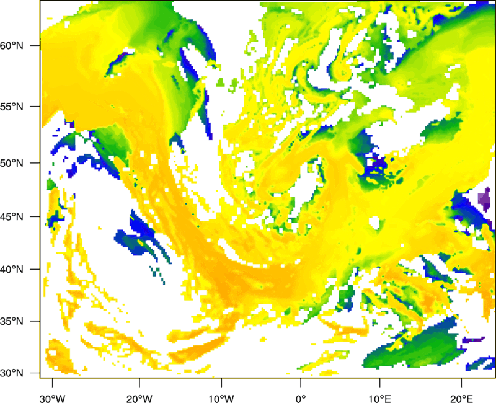Click the 40°N latitude label

pos(12,269)
